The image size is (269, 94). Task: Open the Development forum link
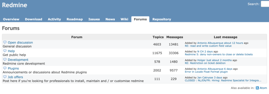click(x=18, y=60)
